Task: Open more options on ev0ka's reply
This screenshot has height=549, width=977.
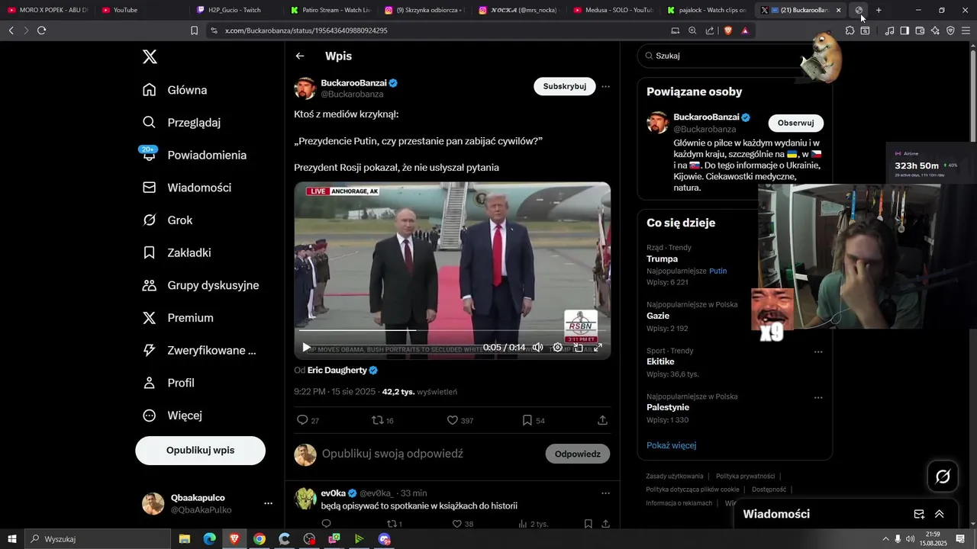Action: pyautogui.click(x=605, y=493)
